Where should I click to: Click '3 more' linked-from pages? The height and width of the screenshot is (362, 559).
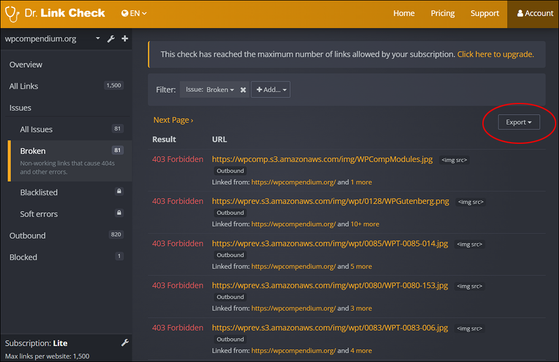361,308
